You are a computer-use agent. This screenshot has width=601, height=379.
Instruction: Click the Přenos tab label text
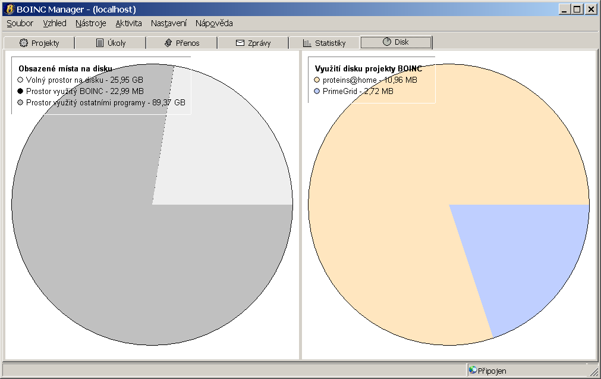pos(188,43)
